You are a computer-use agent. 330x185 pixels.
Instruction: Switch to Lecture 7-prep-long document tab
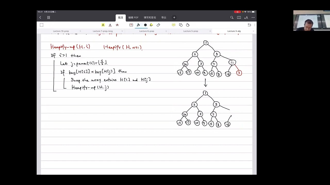pyautogui.click(x=103, y=31)
